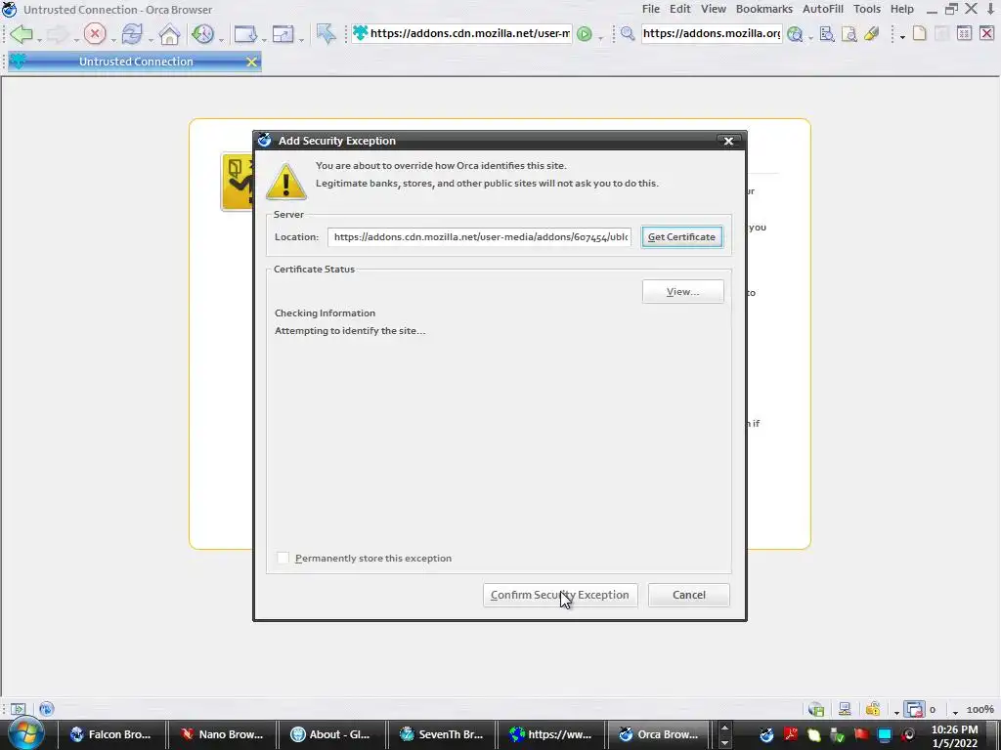Open the File menu
Viewport: 1001px width, 750px height.
(650, 9)
